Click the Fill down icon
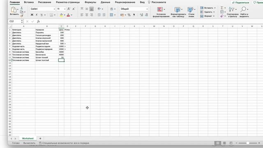 pyautogui.click(x=222, y=12)
